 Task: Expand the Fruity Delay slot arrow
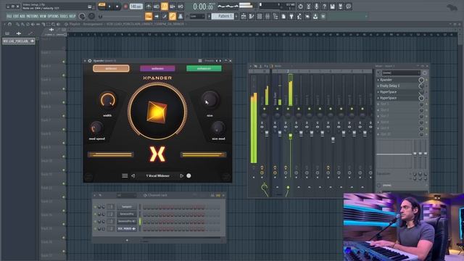click(x=378, y=86)
